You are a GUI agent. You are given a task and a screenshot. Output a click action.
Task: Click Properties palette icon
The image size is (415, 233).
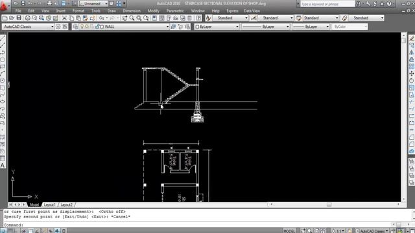(154, 18)
